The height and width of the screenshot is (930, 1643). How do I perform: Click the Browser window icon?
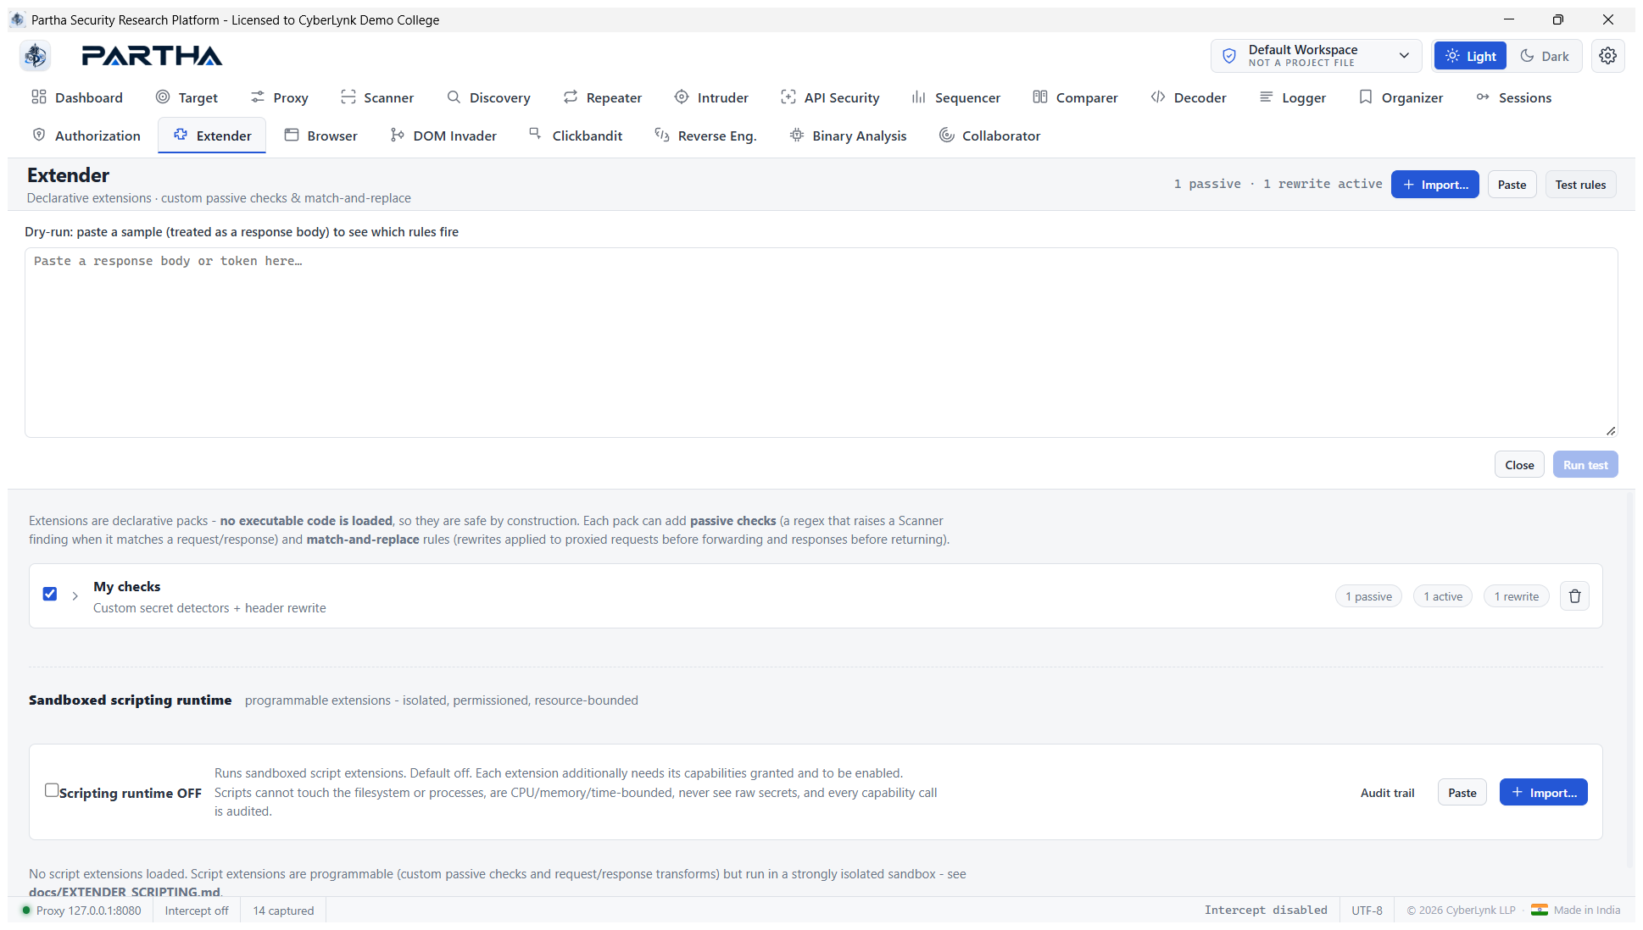292,136
